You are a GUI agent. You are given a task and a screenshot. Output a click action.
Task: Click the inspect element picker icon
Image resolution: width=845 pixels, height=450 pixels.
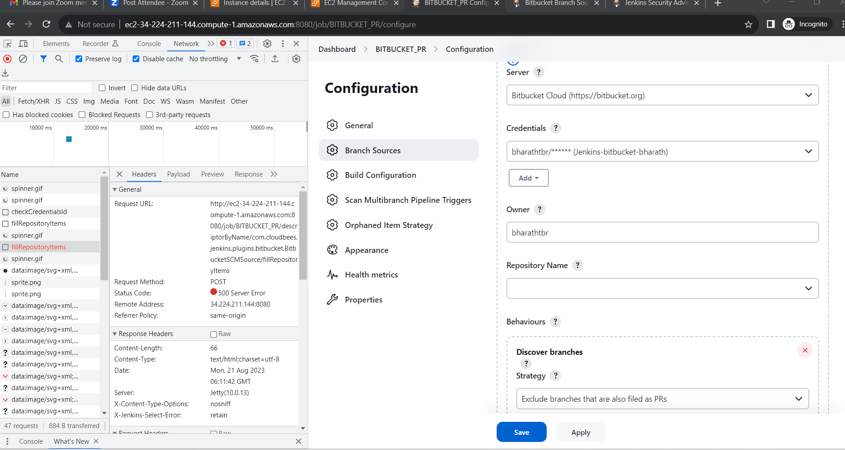coord(8,43)
